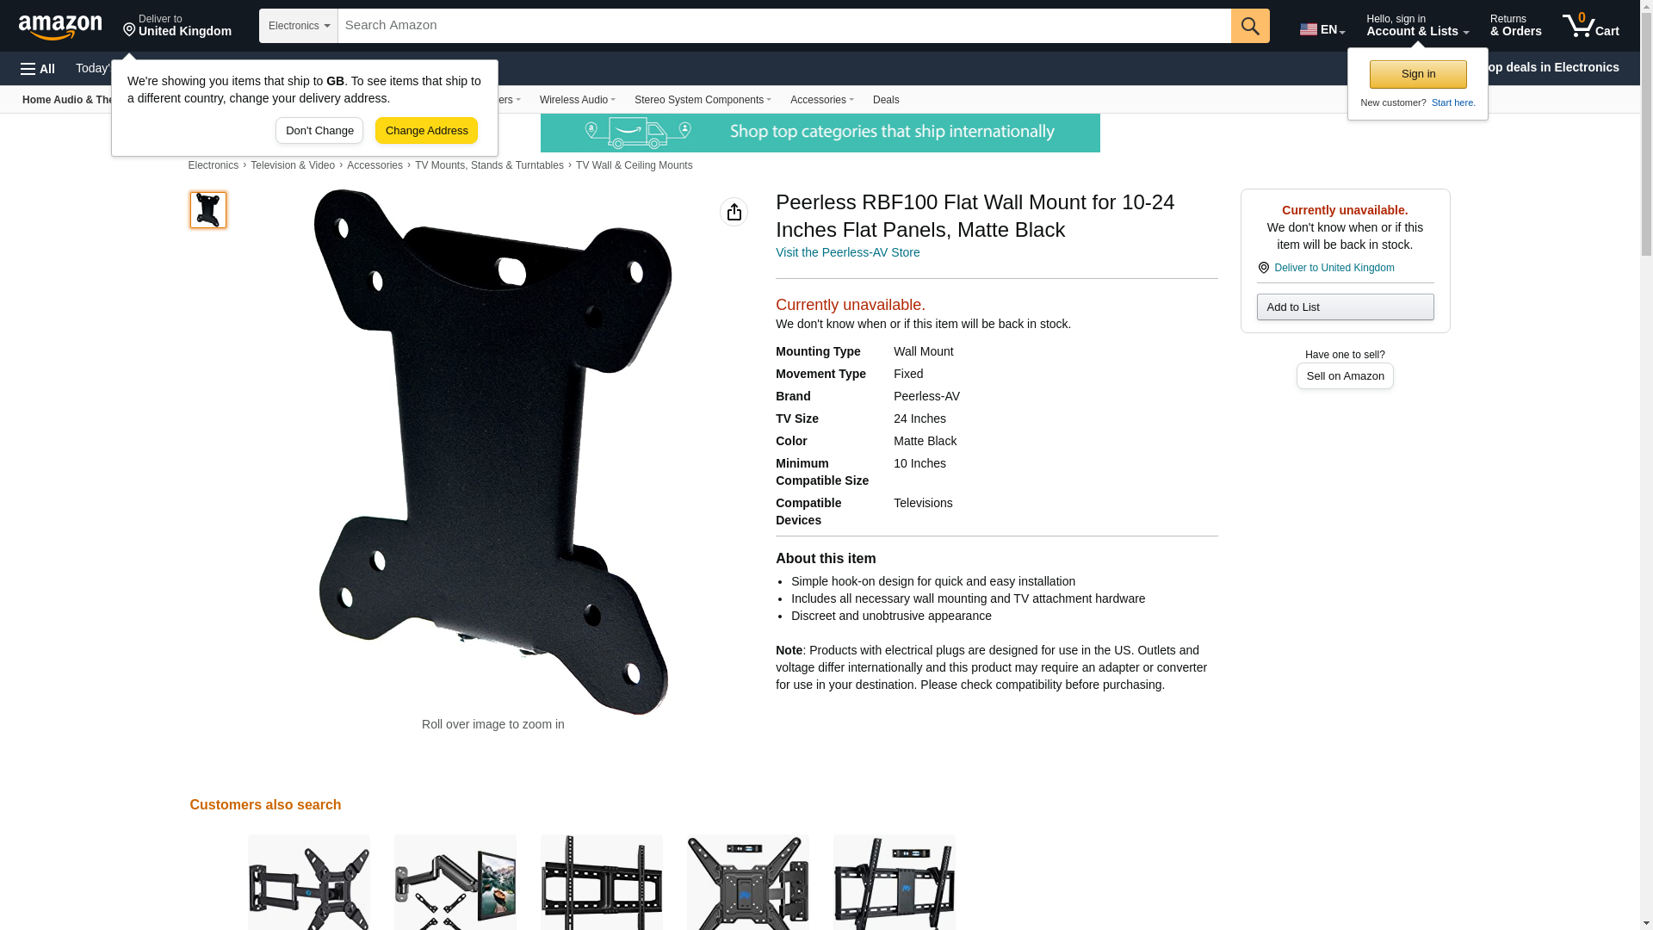Click the share icon on product image

(734, 212)
